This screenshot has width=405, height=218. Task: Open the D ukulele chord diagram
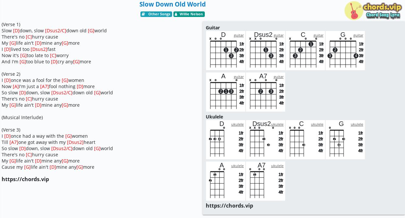[x=226, y=140]
